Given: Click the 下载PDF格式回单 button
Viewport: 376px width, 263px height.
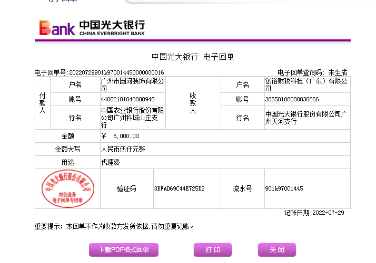Looking at the screenshot, I should [124, 249].
